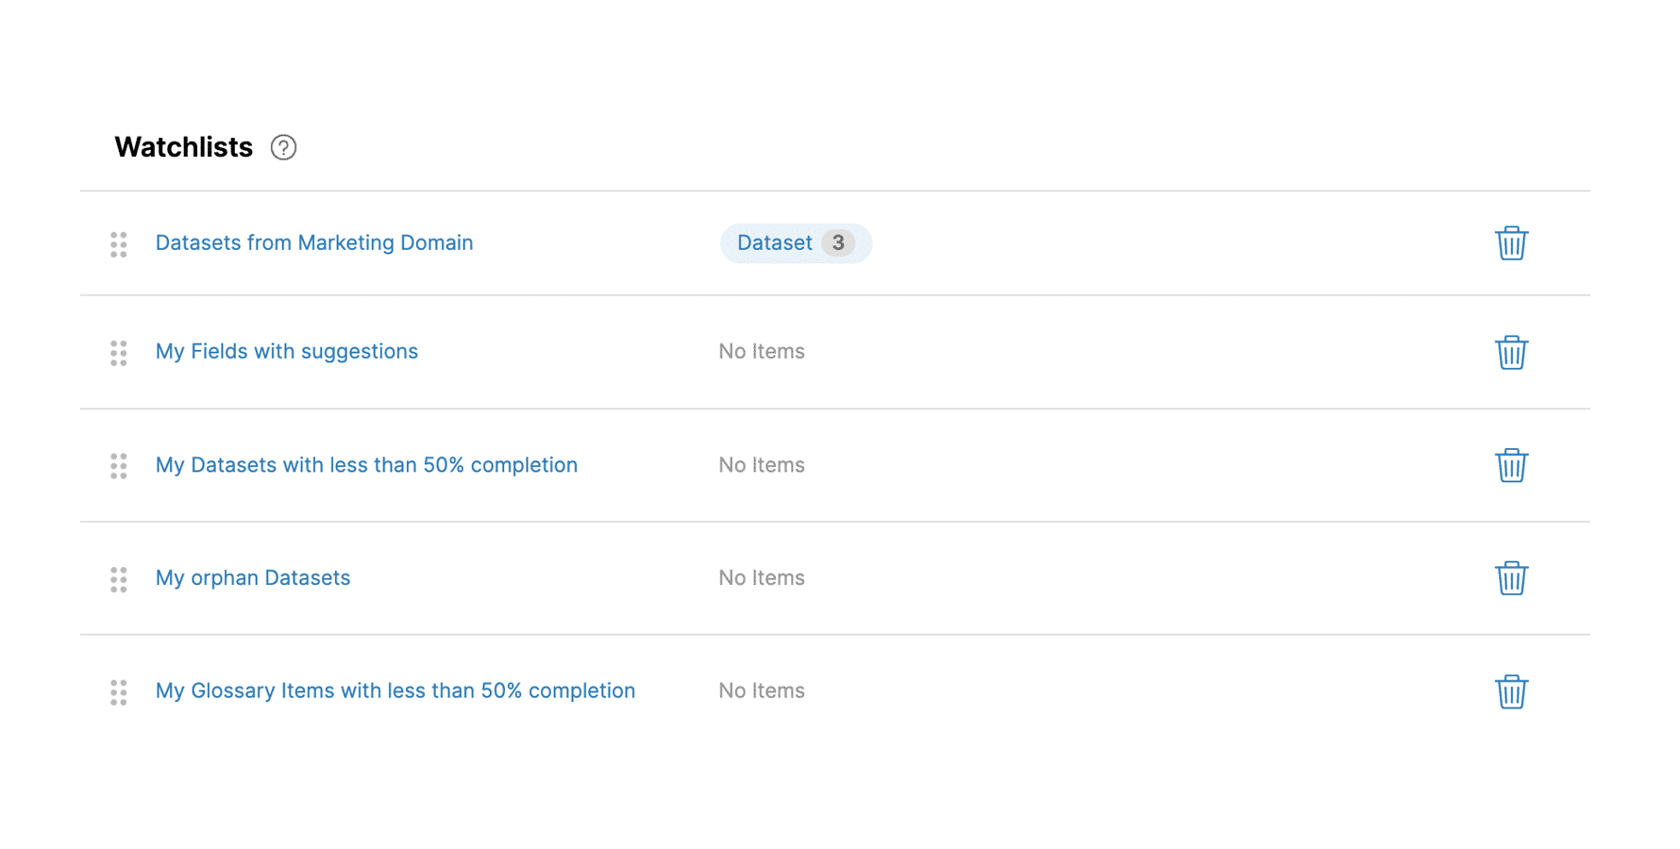This screenshot has height=849, width=1680.
Task: Open the Watchlists help tooltip
Action: [282, 147]
